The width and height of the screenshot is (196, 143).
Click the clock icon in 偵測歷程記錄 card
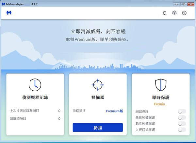(x=35, y=85)
